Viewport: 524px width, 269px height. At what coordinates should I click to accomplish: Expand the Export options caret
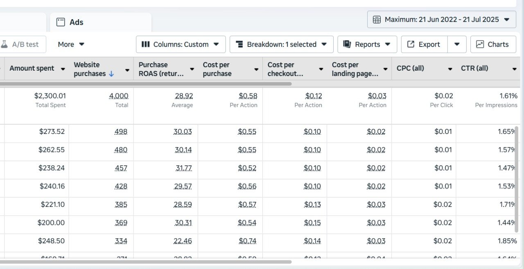click(x=457, y=44)
